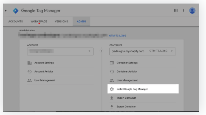Click ryedesigns.myshopify.com container name
The width and height of the screenshot is (206, 115).
(128, 51)
